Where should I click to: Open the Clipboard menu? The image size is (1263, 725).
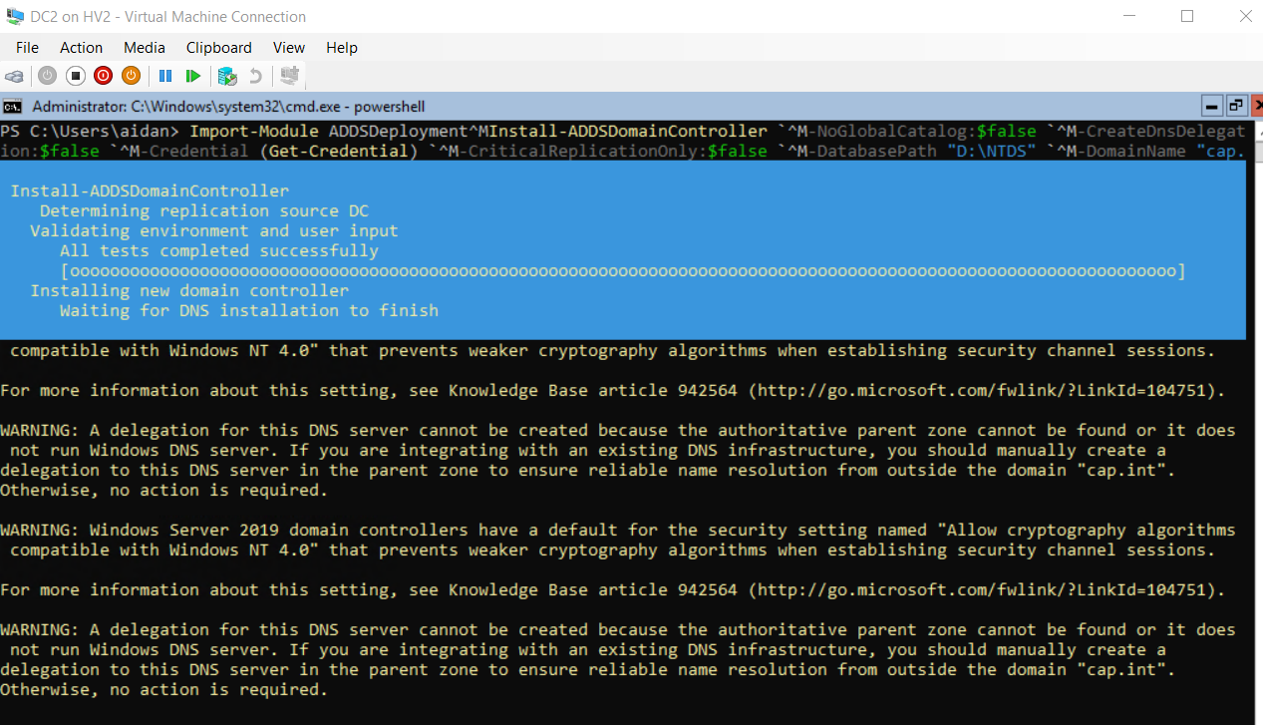(x=218, y=47)
